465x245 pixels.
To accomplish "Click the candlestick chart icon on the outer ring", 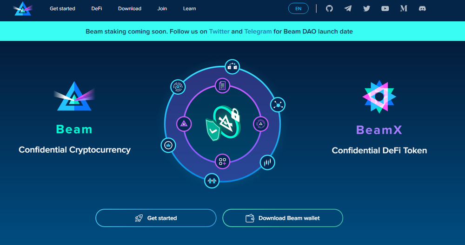I will pyautogui.click(x=267, y=162).
